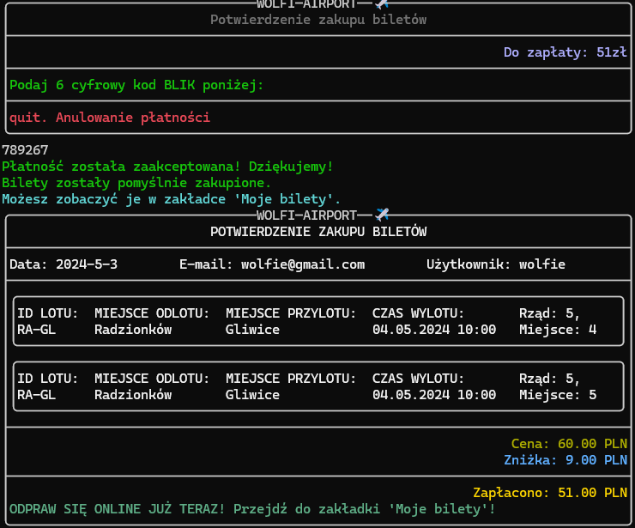Click 'Bilety zostały pomyślnie zakupione.' line

(x=136, y=183)
